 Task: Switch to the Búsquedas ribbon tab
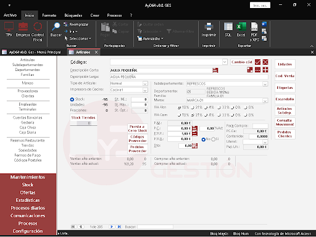[x=73, y=15]
